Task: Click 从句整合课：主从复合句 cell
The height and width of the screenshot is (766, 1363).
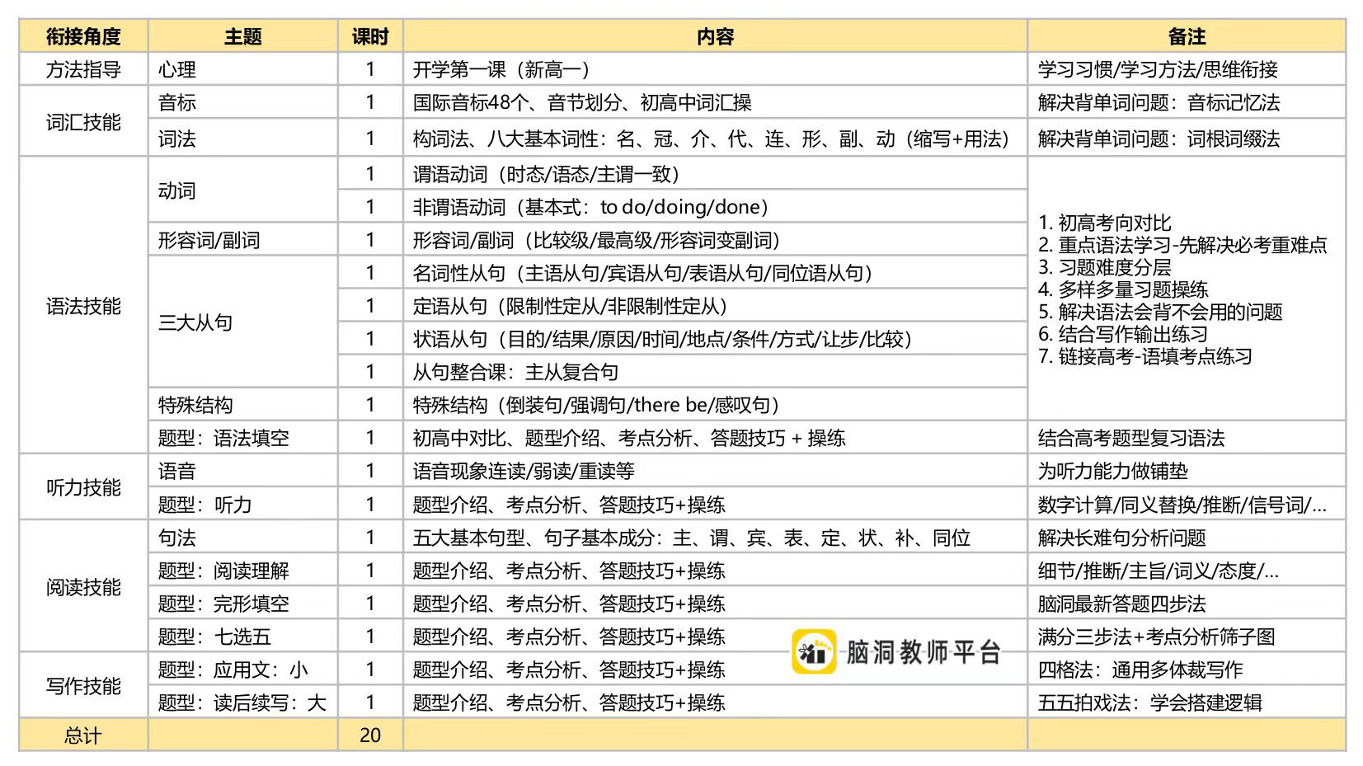Action: pyautogui.click(x=715, y=371)
